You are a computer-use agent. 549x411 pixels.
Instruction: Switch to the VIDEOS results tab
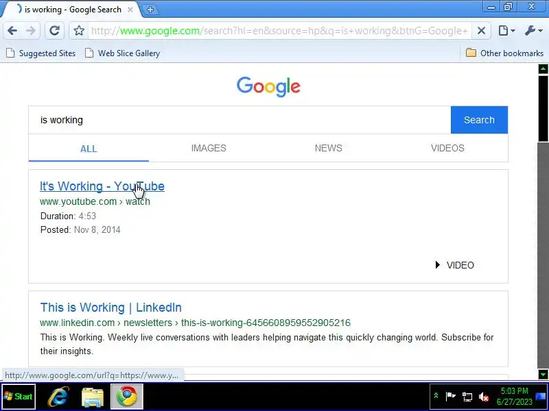point(447,148)
